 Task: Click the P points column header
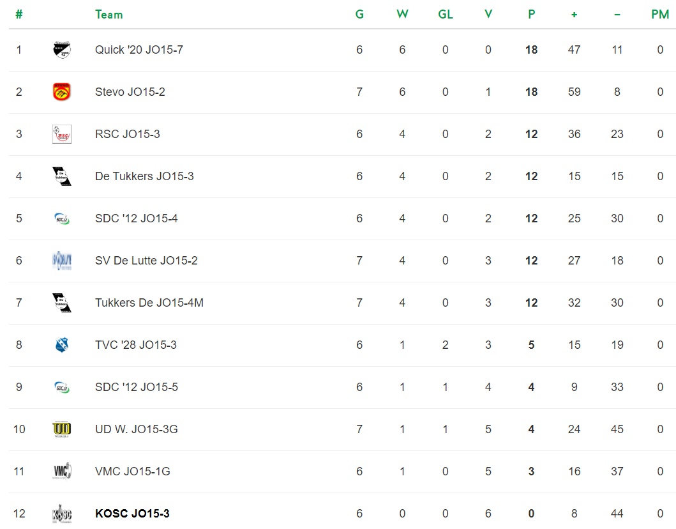pyautogui.click(x=532, y=15)
